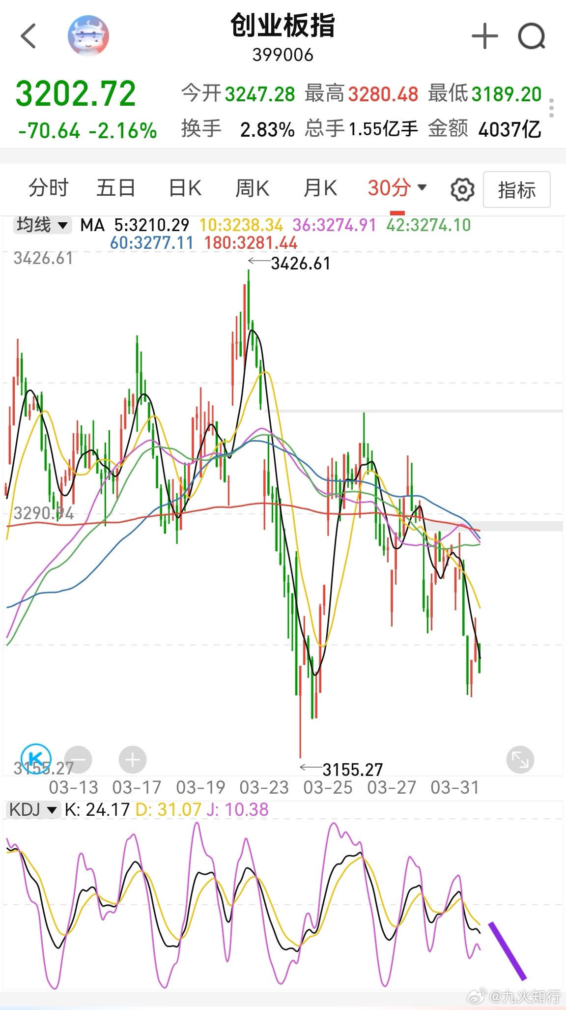Switch to 日K tab
Screen dimensions: 566x1010
click(x=185, y=188)
